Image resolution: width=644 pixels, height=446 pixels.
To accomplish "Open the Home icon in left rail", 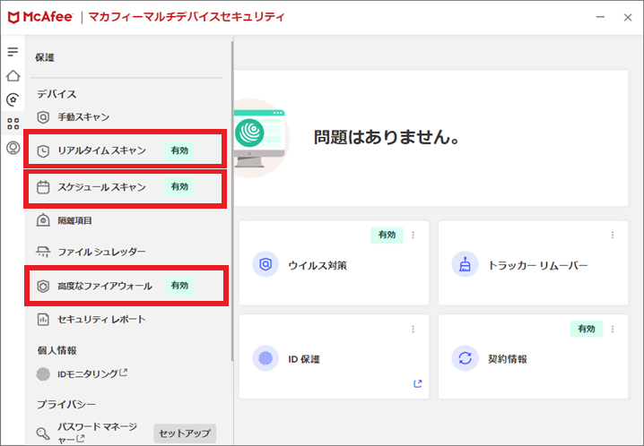I will click(13, 76).
